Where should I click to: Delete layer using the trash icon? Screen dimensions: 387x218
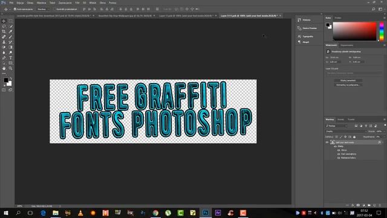[380, 205]
